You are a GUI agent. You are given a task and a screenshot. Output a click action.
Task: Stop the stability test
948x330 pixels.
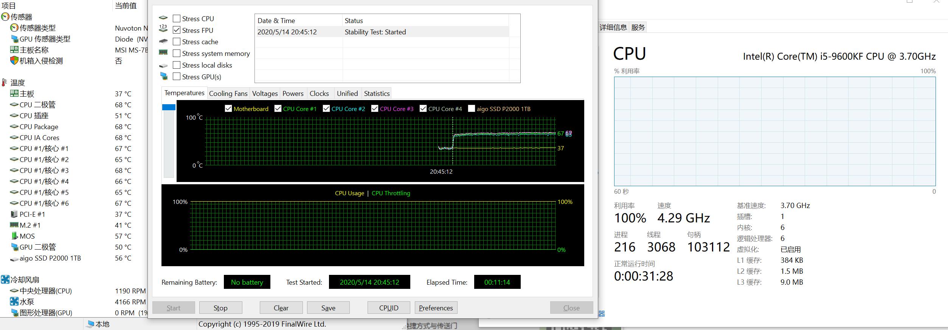tap(220, 308)
